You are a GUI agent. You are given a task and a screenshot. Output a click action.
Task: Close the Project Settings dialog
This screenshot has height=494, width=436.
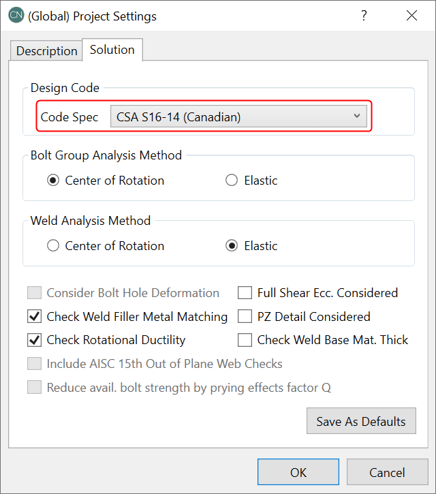click(x=411, y=16)
